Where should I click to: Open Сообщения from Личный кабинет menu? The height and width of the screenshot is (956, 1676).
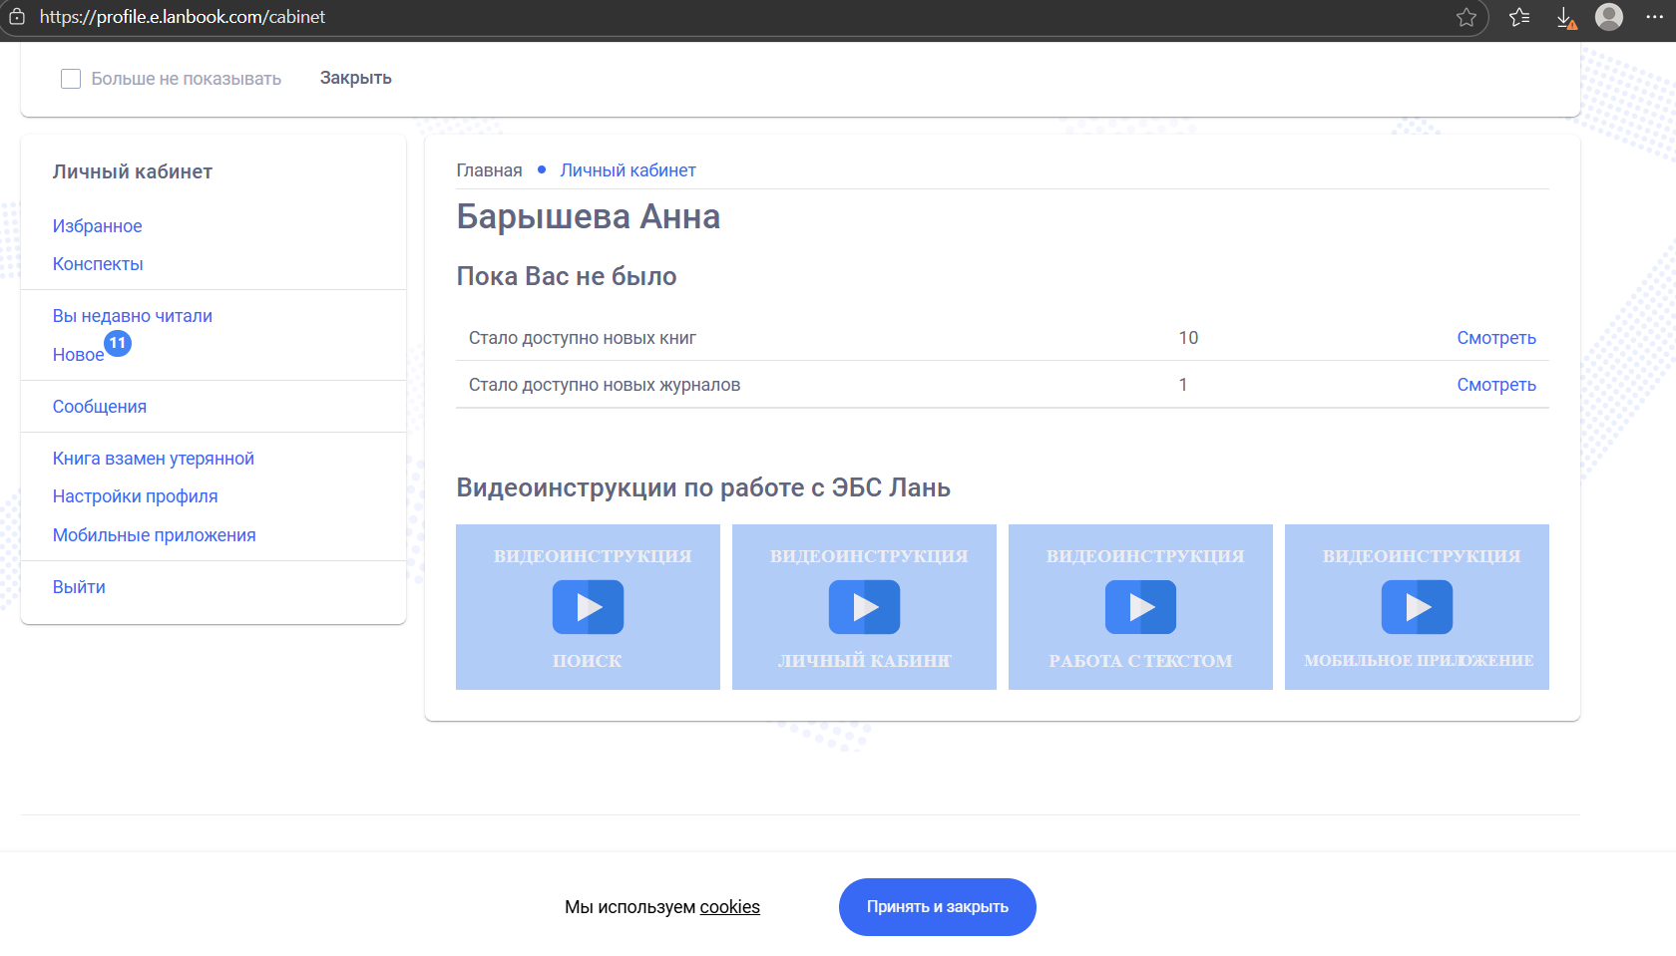(x=99, y=406)
